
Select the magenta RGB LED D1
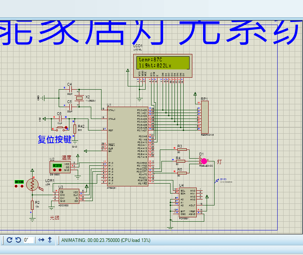(x=204, y=161)
